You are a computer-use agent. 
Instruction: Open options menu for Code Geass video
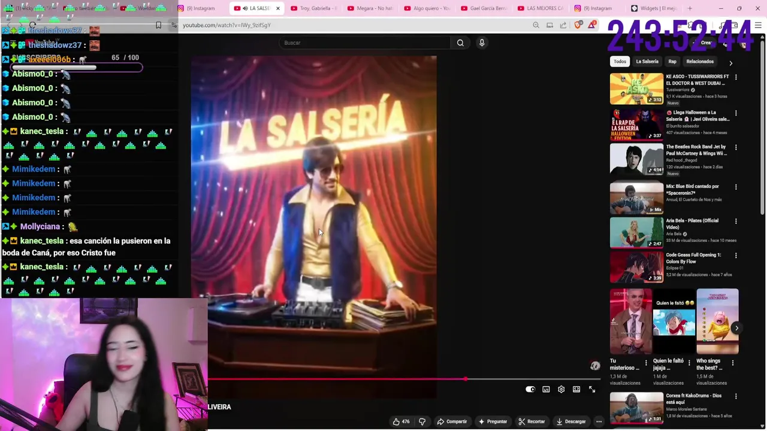(736, 255)
